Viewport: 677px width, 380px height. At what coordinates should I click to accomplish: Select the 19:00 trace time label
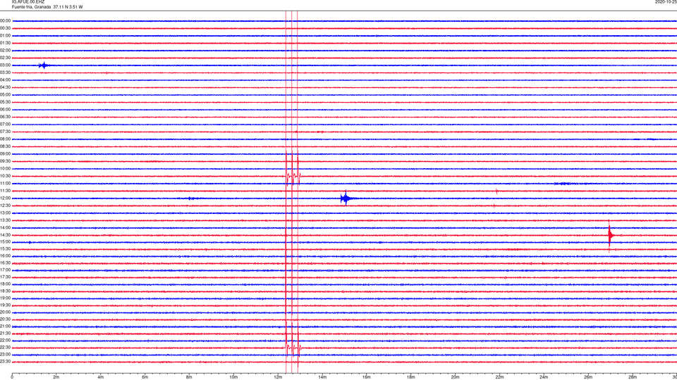click(x=6, y=298)
